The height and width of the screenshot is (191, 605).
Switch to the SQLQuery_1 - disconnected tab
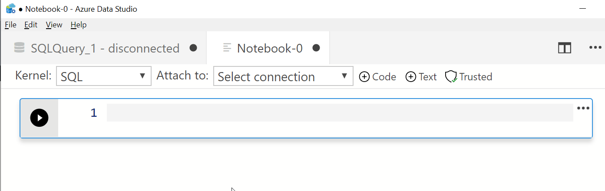coord(105,48)
